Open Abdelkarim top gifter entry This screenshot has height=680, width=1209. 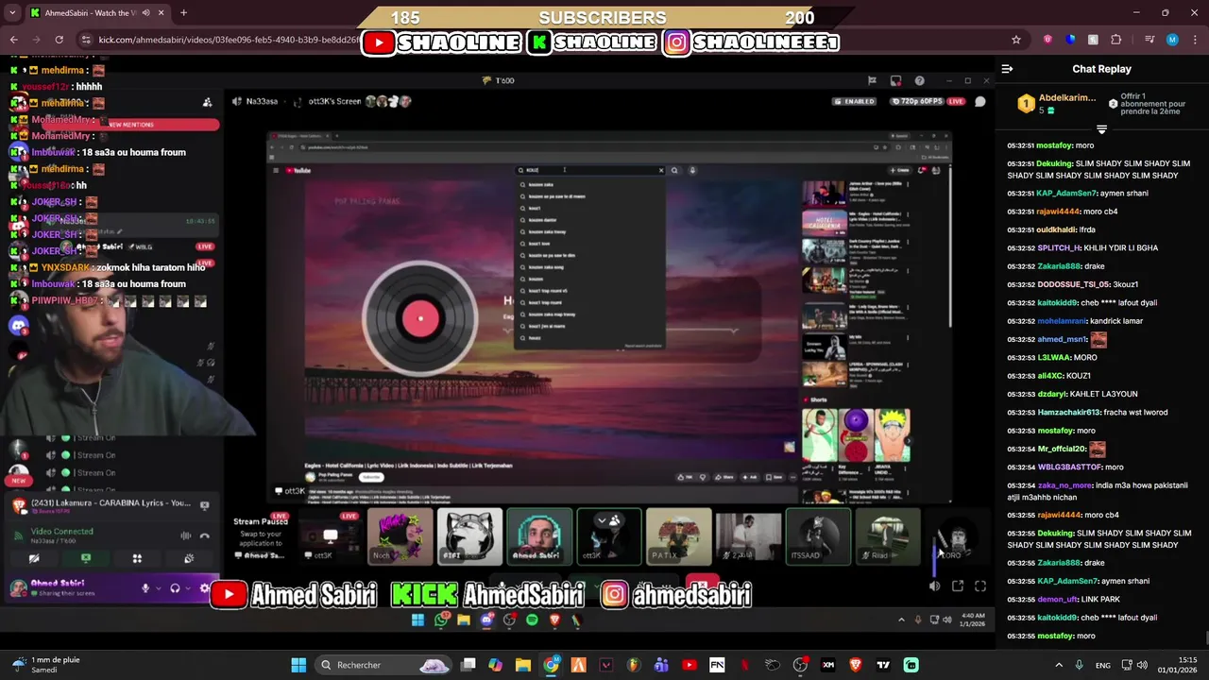[x=1056, y=104]
